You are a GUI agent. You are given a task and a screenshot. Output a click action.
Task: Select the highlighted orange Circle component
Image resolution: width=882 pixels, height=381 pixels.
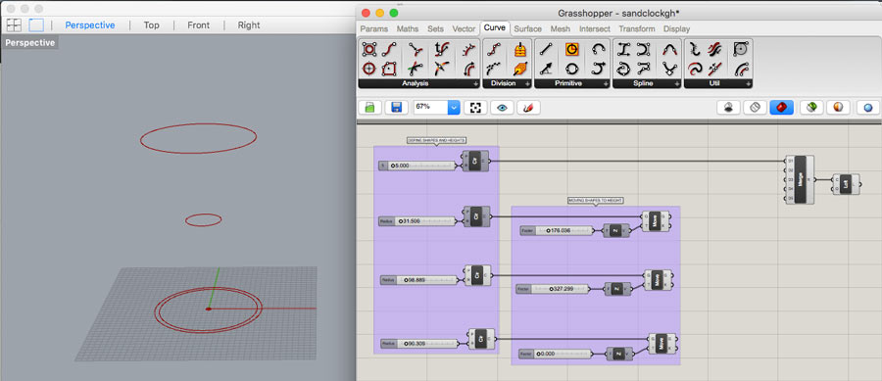pos(571,49)
